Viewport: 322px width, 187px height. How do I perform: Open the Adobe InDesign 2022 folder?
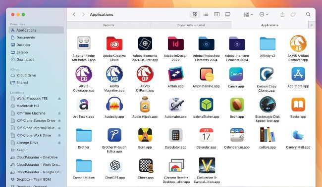point(175,43)
